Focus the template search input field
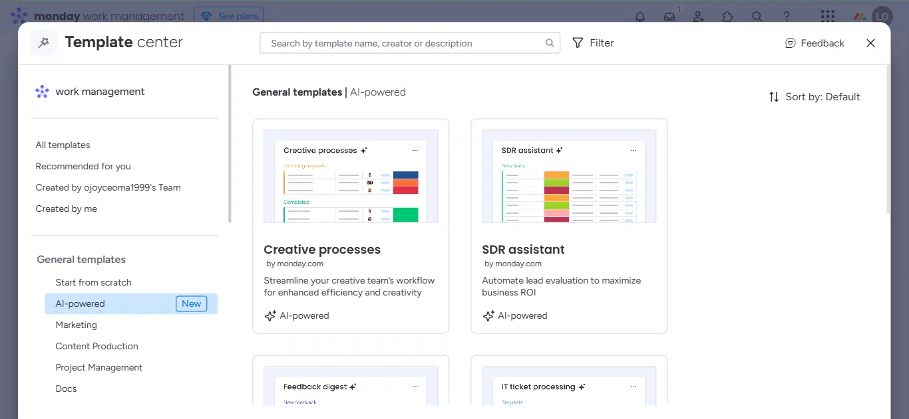 point(410,43)
